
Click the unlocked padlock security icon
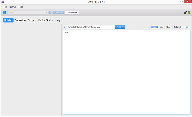coord(185,13)
